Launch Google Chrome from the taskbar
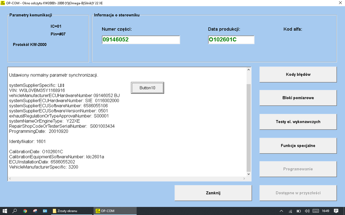This screenshot has width=345, height=215. click(25, 211)
